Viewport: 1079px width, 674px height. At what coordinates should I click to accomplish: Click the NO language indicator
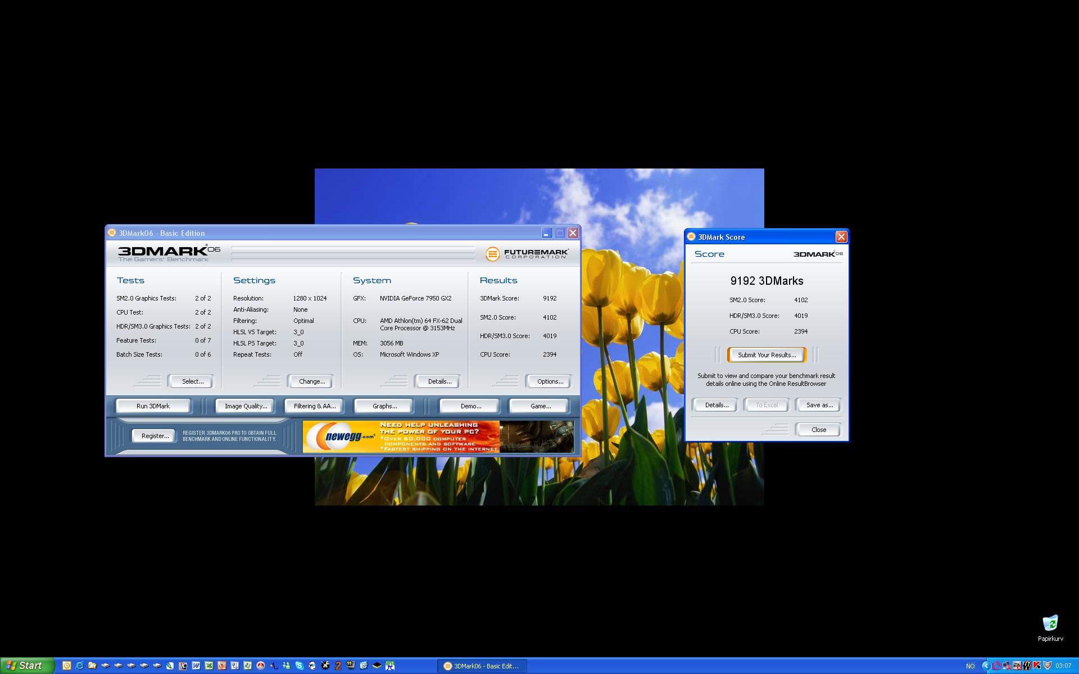point(971,666)
